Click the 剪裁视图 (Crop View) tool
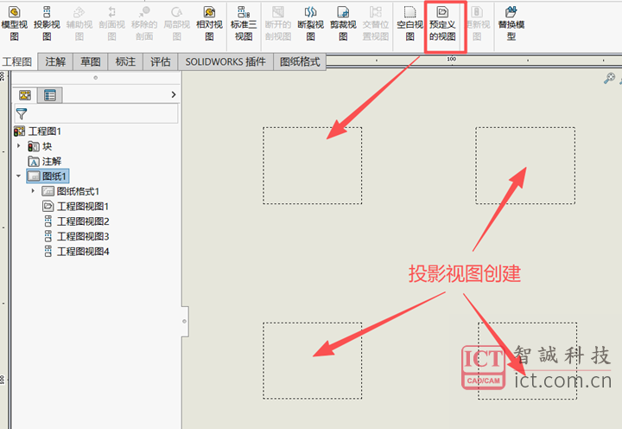Image resolution: width=622 pixels, height=429 pixels. [344, 23]
